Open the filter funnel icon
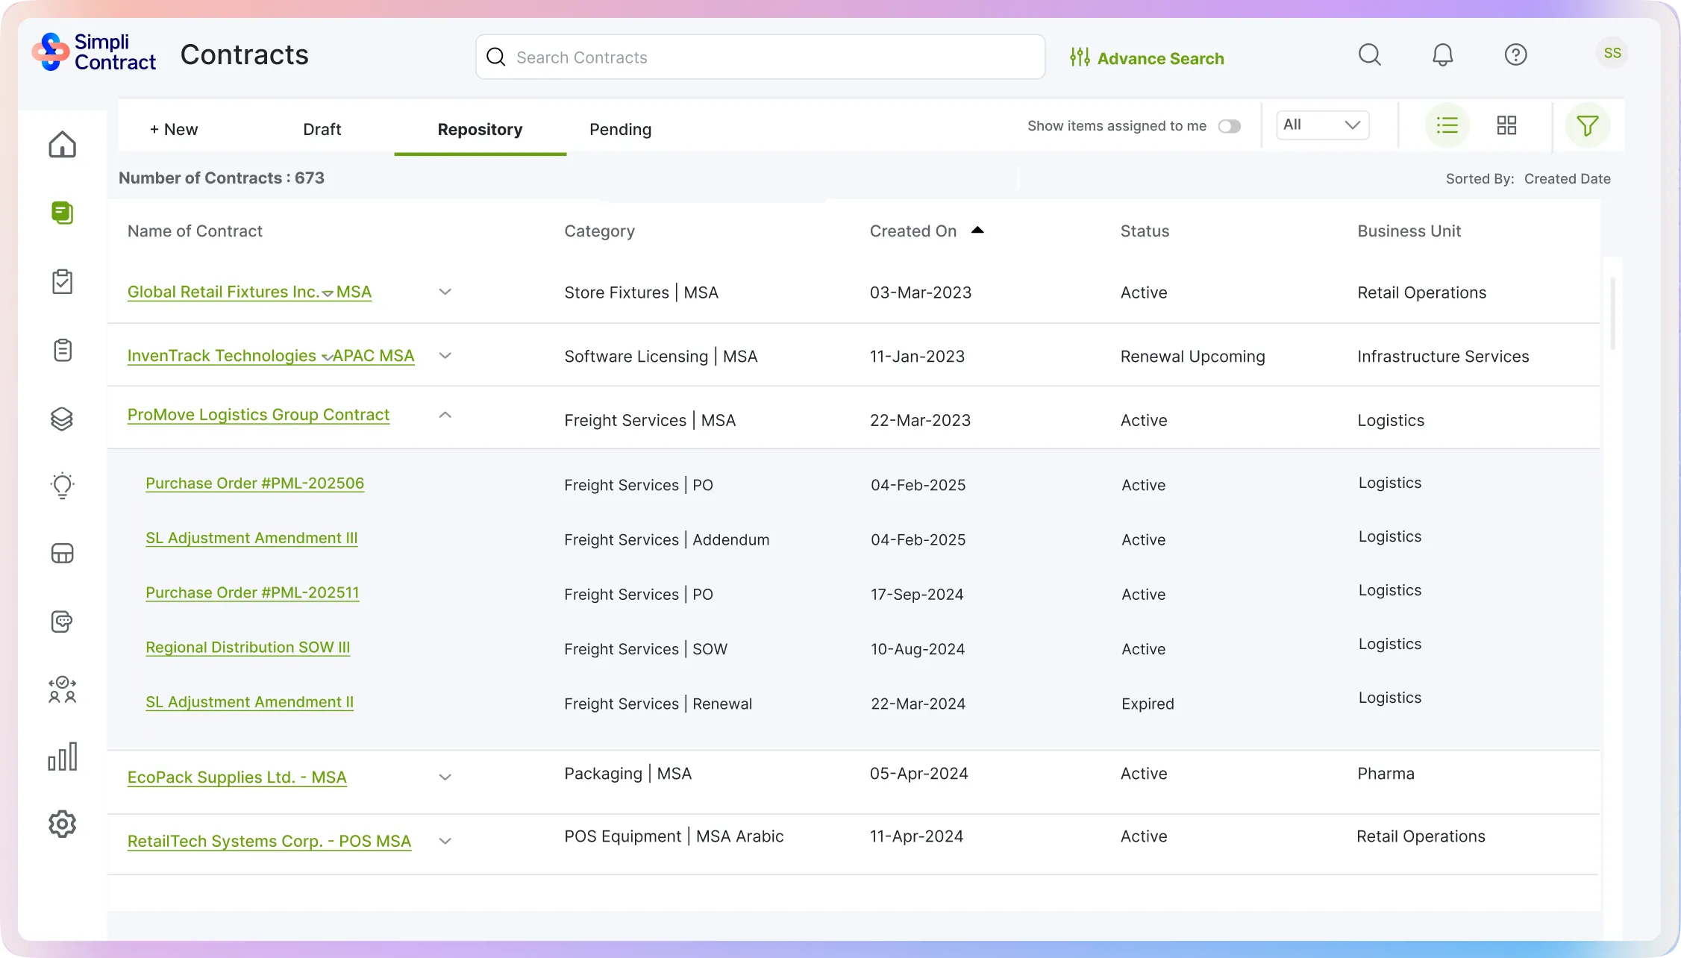The height and width of the screenshot is (958, 1681). (x=1588, y=125)
